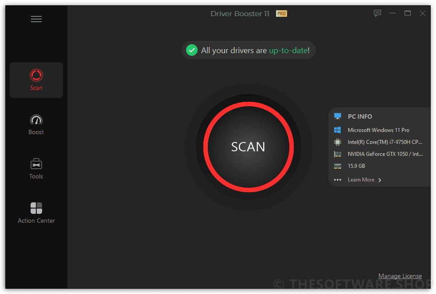
Task: Maximize the Driver Booster window
Action: tap(408, 13)
